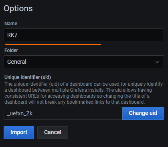This screenshot has width=168, height=147.
Task: Click the Name field label
Action: click(11, 24)
